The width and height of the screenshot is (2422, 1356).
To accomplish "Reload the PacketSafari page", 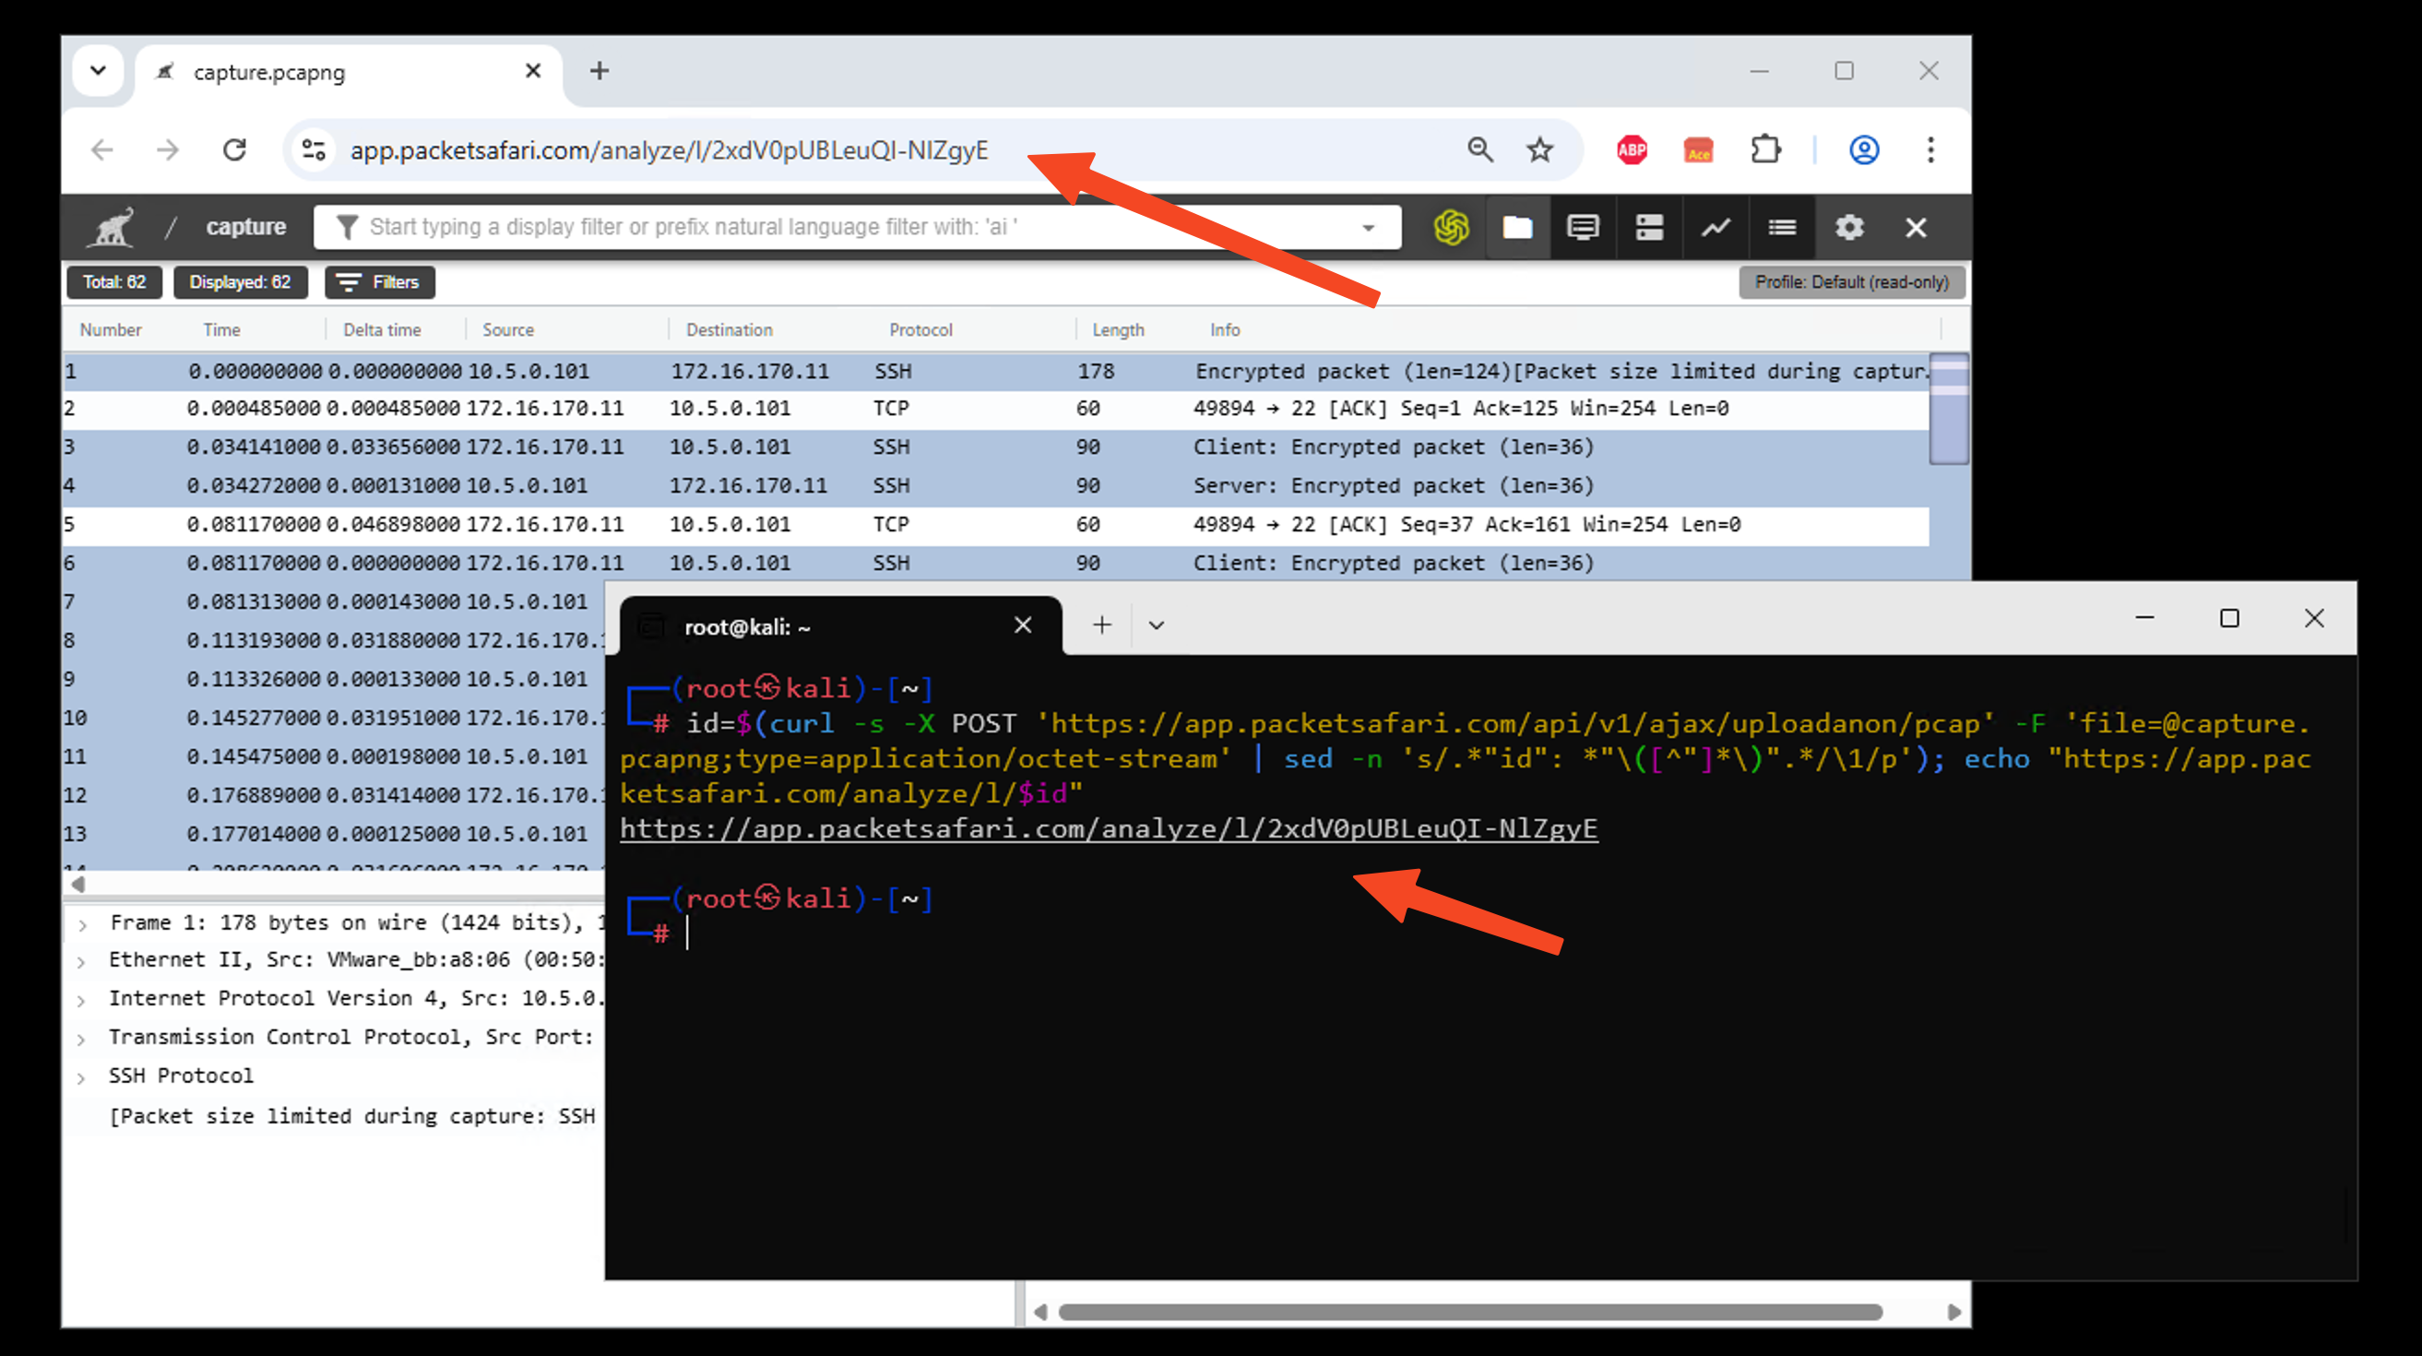I will point(234,149).
